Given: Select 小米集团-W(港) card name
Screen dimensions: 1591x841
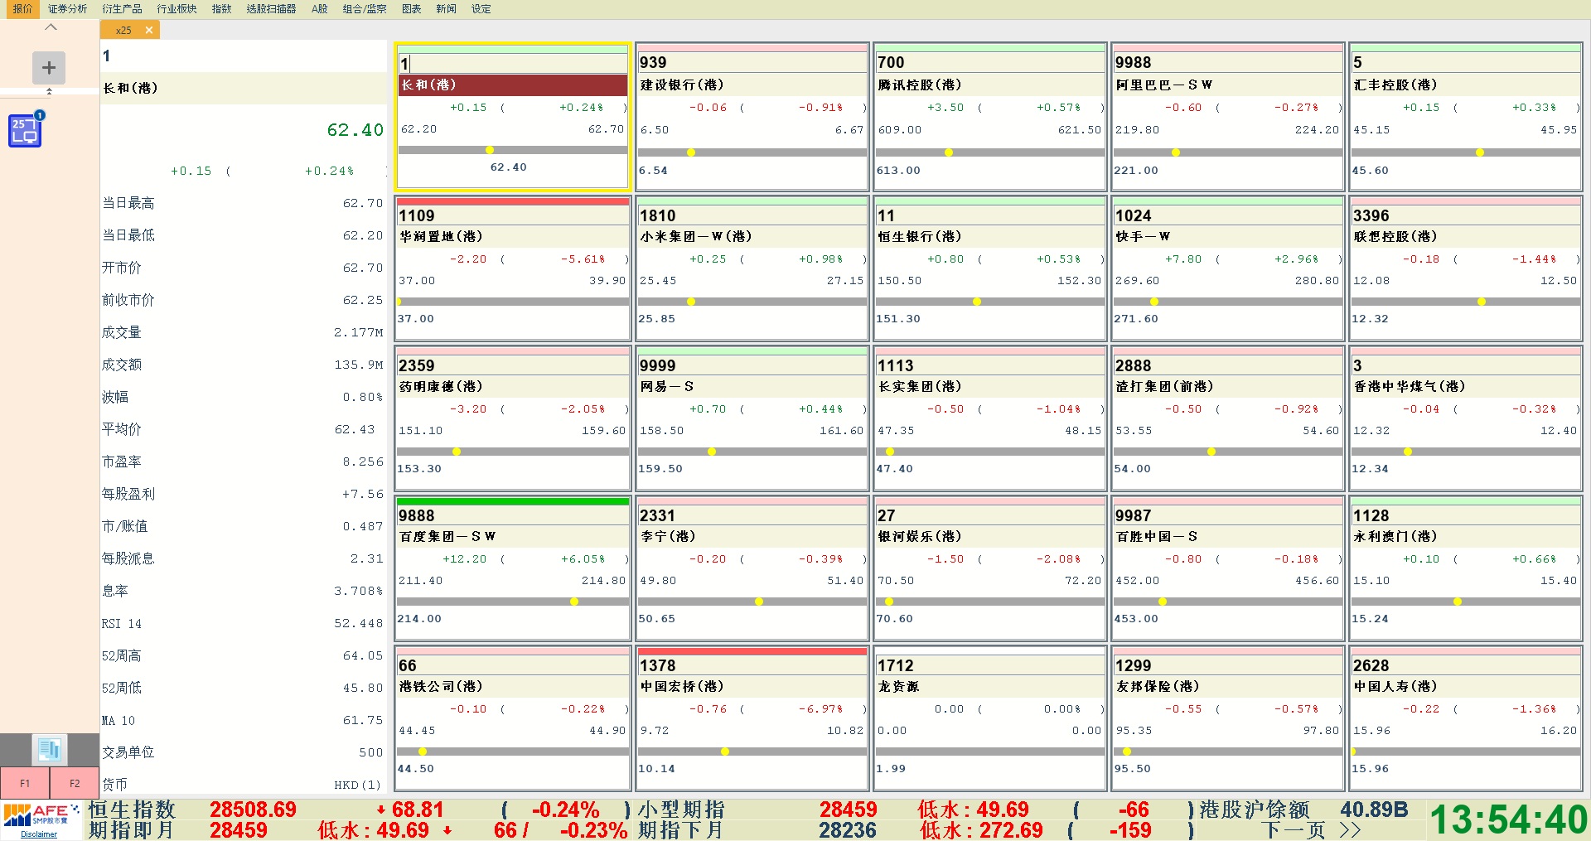Looking at the screenshot, I should click(x=695, y=236).
